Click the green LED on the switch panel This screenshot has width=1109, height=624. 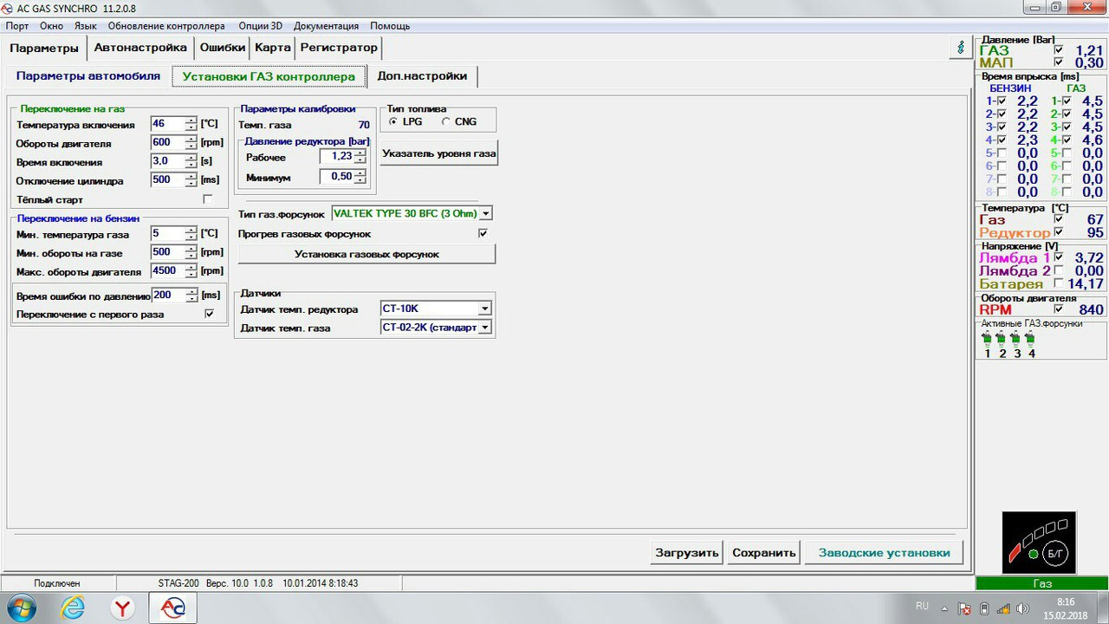click(x=1033, y=553)
